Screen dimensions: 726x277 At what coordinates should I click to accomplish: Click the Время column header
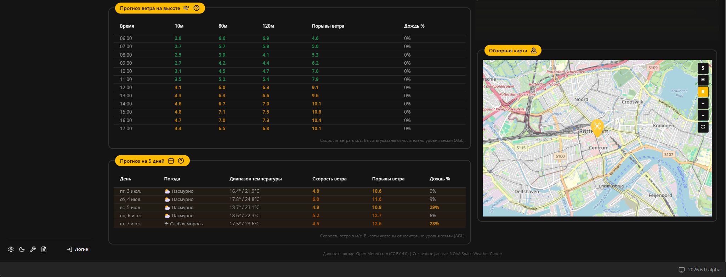point(127,26)
